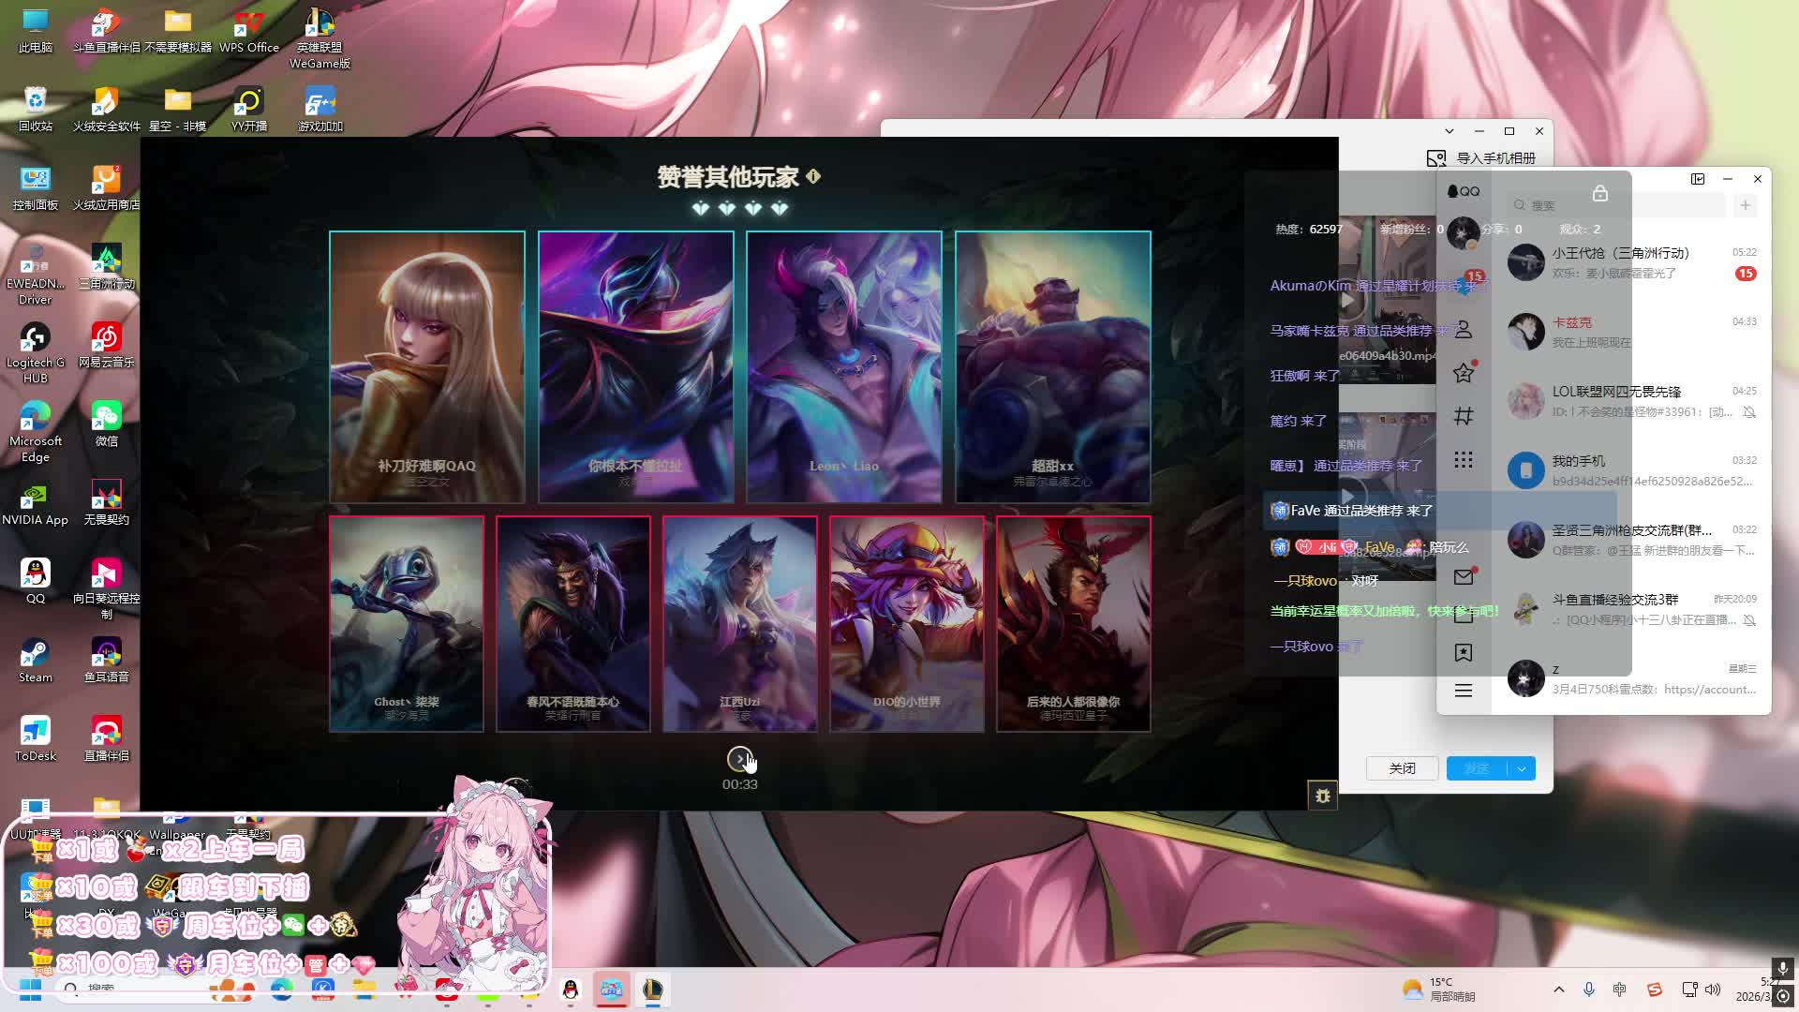
Task: Expand the send button dropdown arrow
Action: click(x=1522, y=768)
